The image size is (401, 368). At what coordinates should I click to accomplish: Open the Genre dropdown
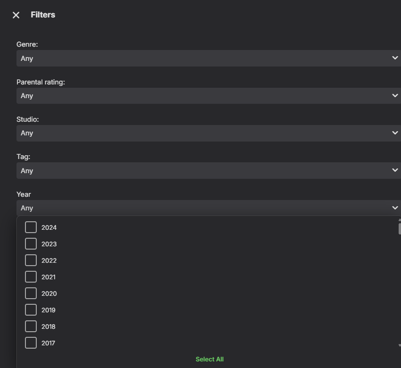click(207, 59)
